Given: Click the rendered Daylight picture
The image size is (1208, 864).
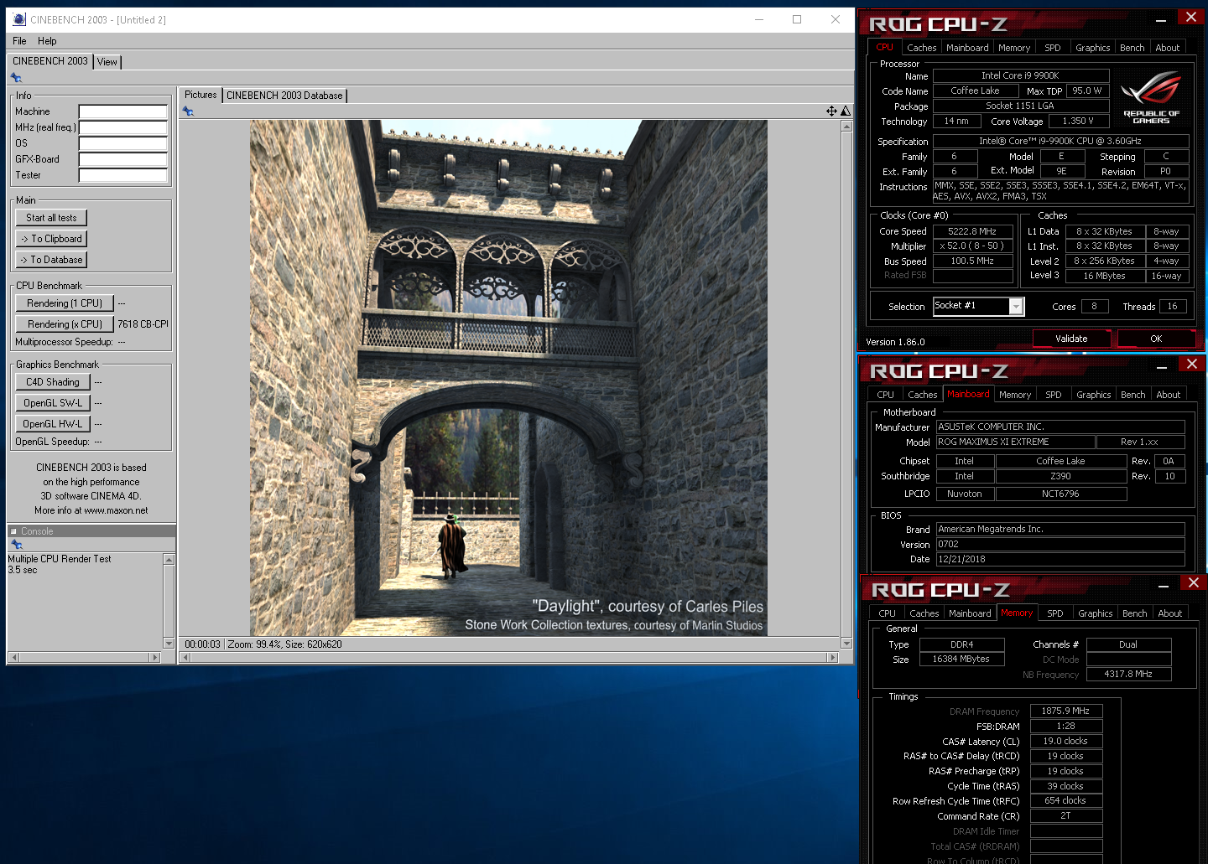Looking at the screenshot, I should point(508,378).
